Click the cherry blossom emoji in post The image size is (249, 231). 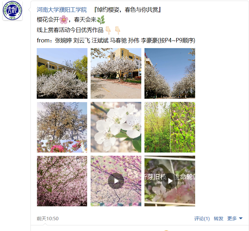(x=64, y=20)
